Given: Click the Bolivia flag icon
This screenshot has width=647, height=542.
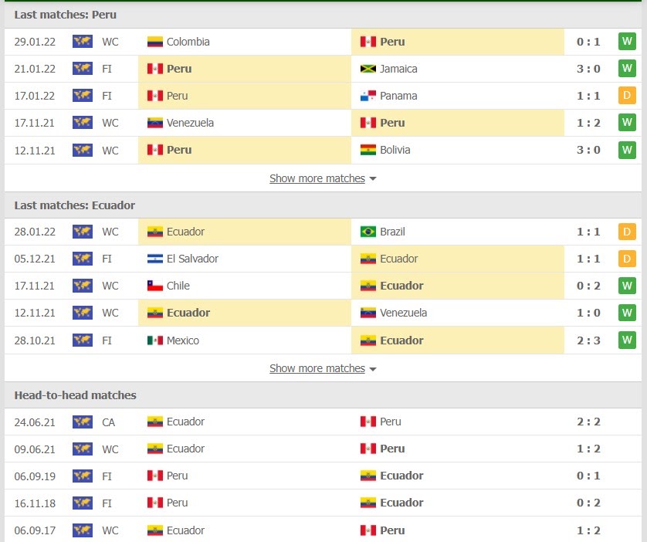Looking at the screenshot, I should pos(368,150).
